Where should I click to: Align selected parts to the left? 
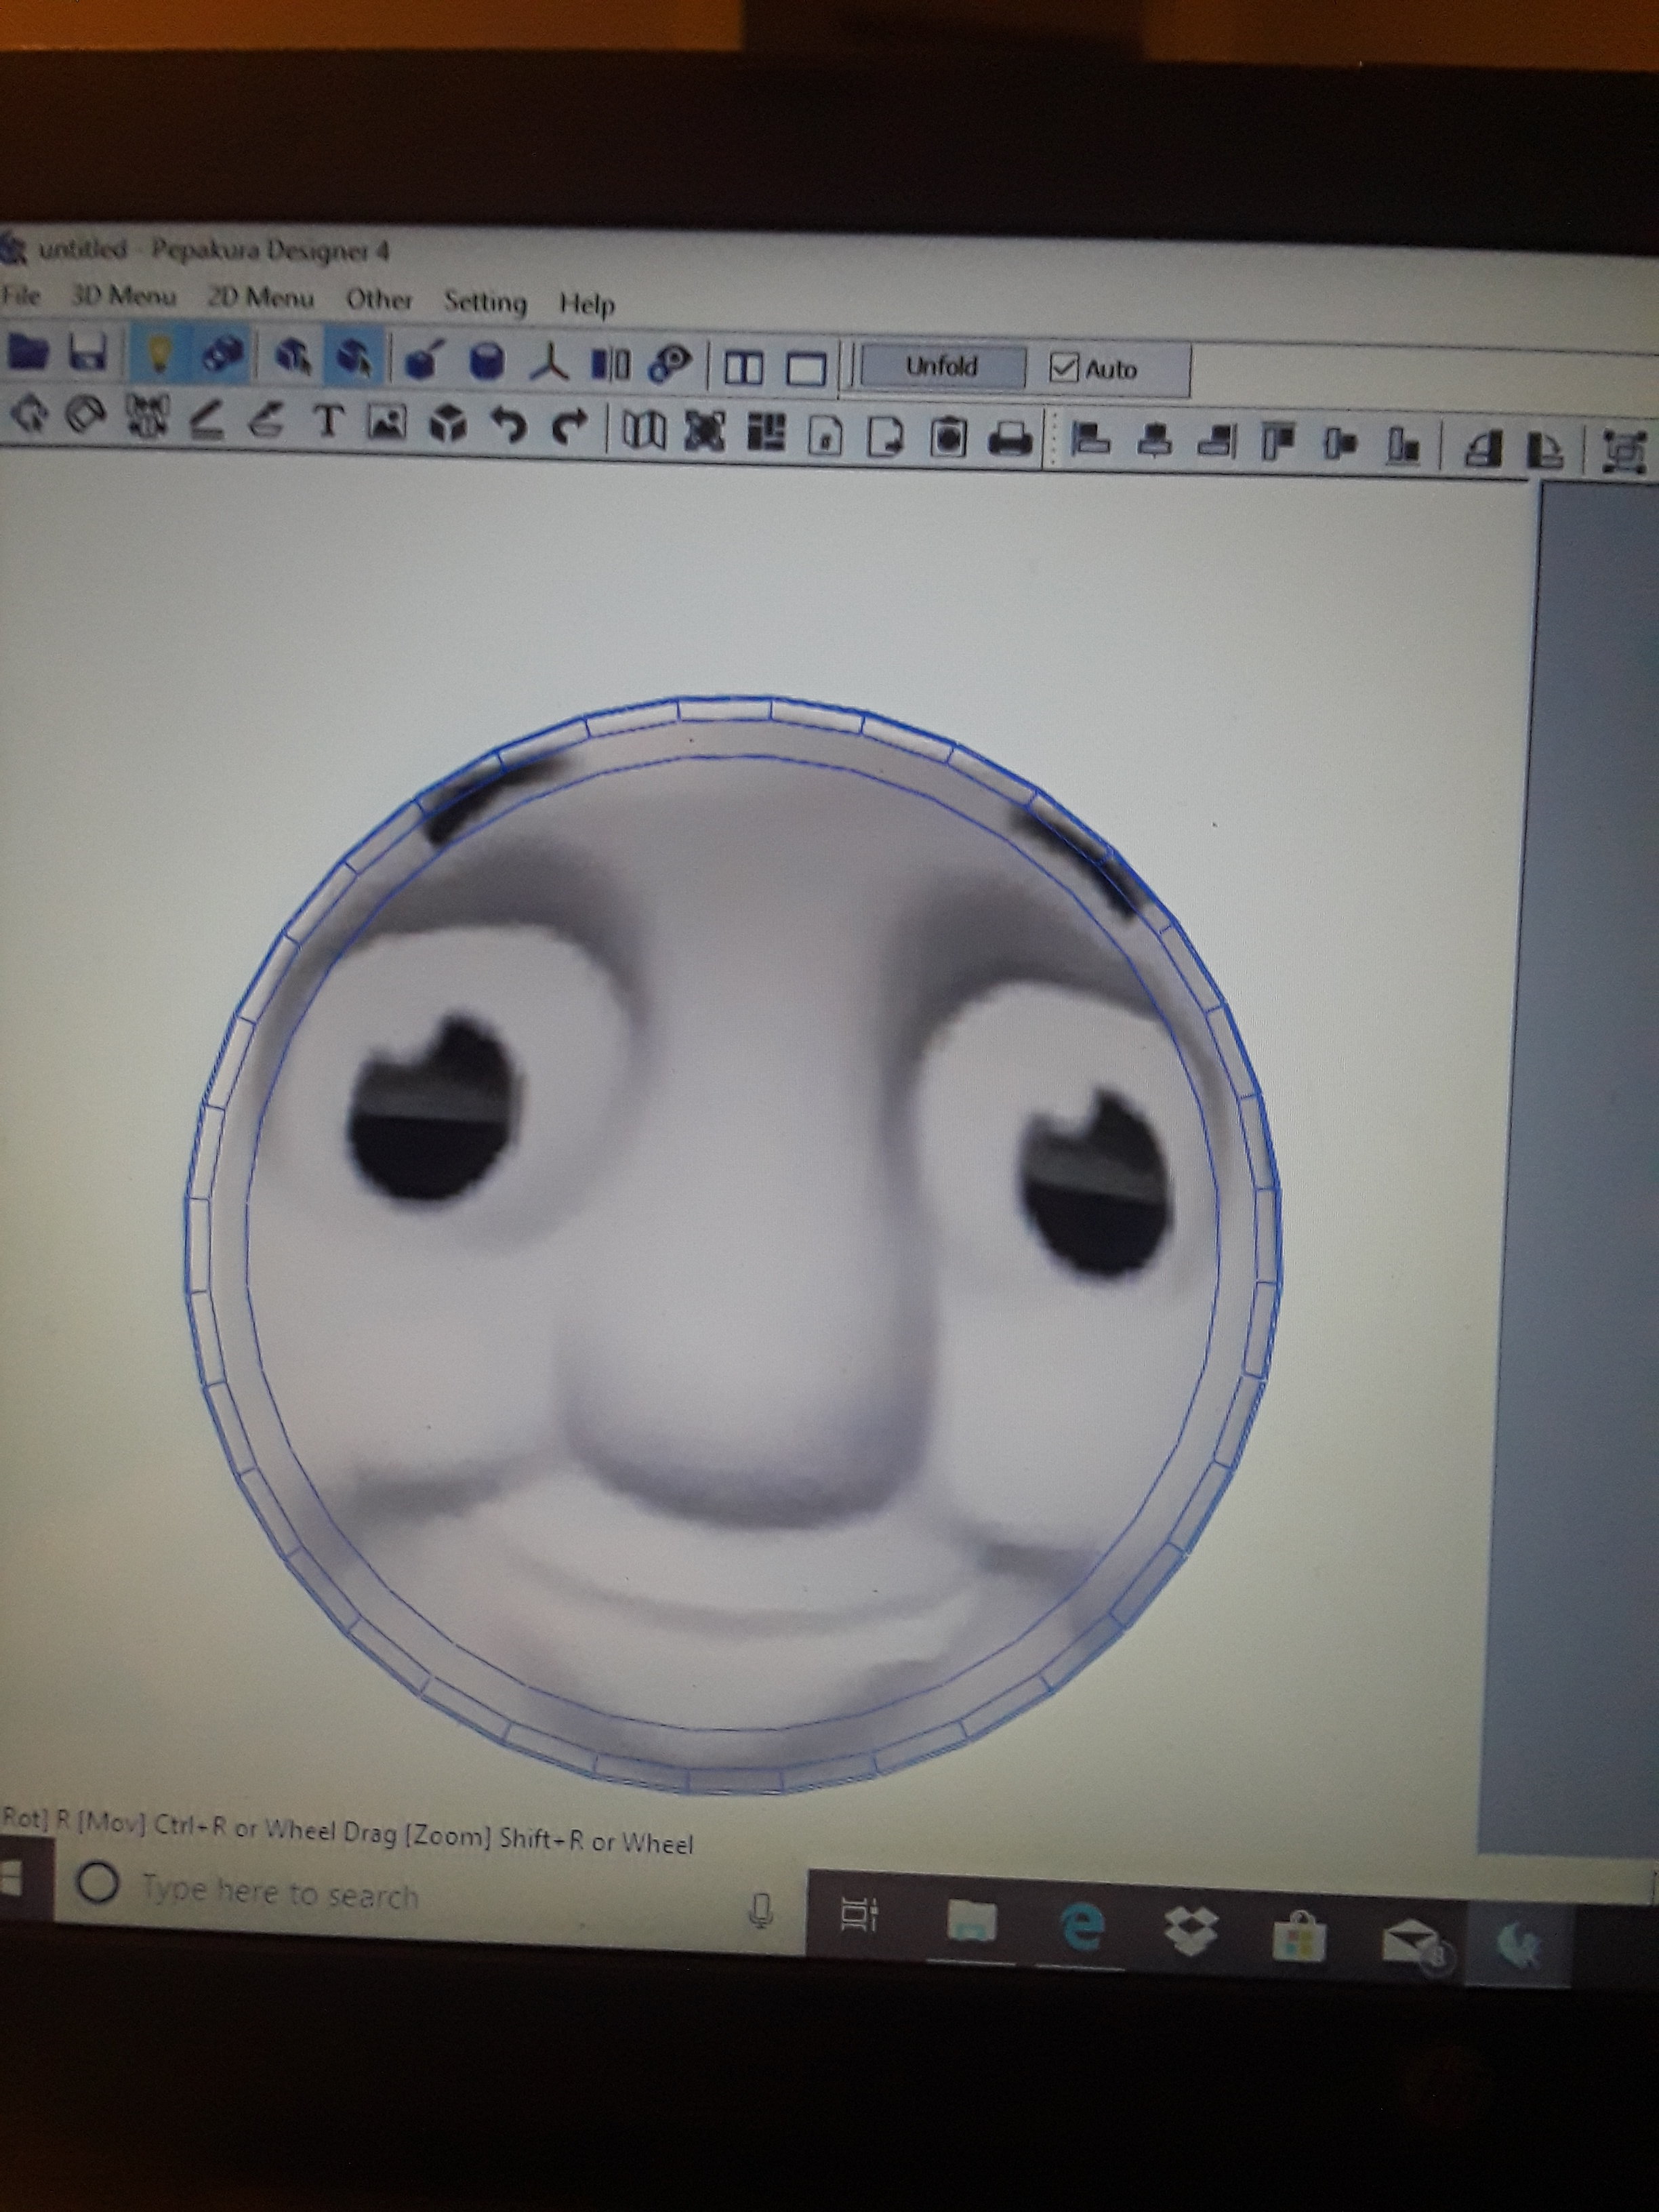click(x=1091, y=440)
